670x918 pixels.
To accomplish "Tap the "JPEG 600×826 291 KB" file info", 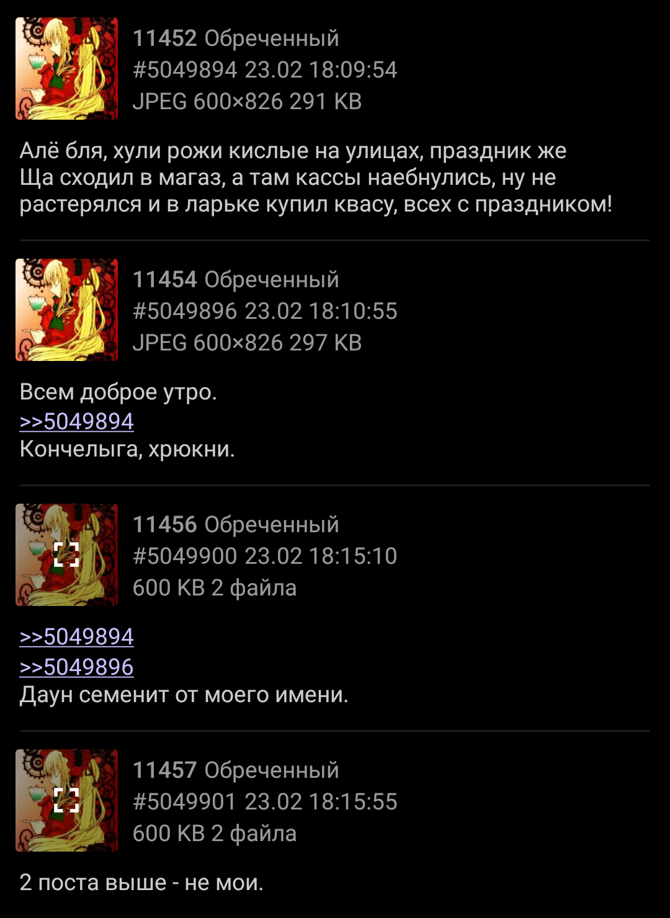I will [x=247, y=102].
